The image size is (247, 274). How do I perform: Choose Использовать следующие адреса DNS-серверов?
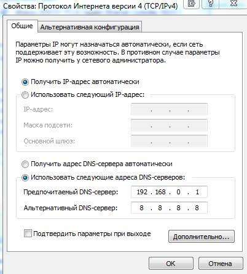pyautogui.click(x=25, y=178)
